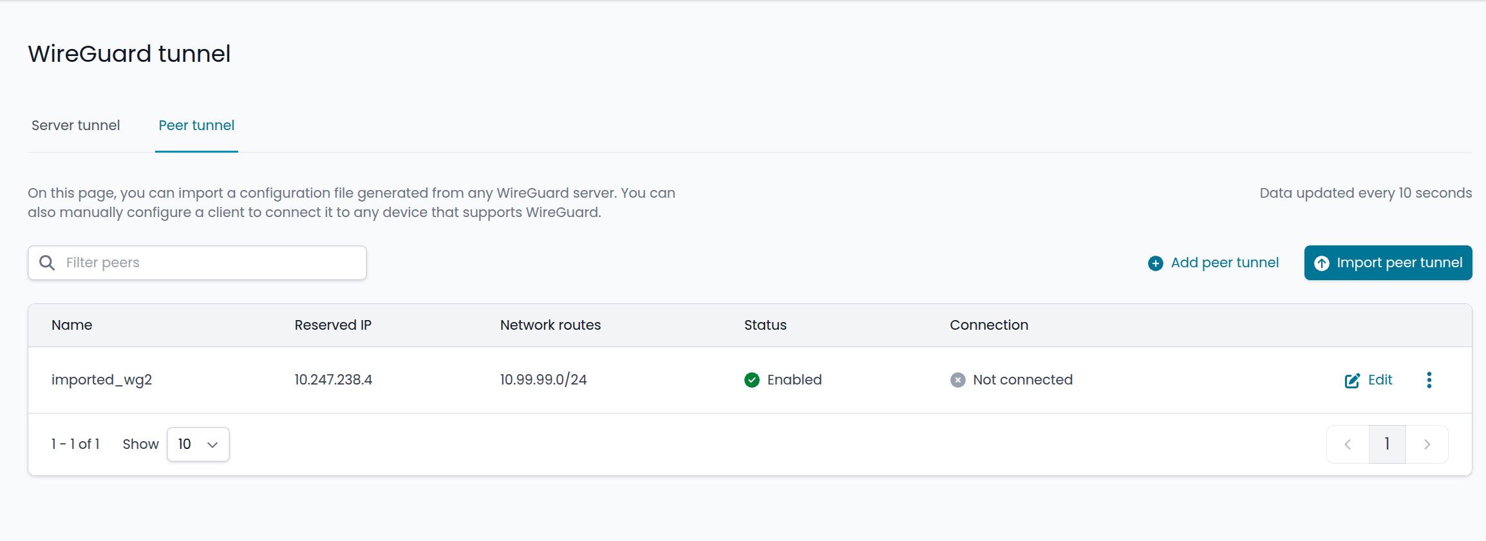Open the three-dot menu for imported_wg2
The height and width of the screenshot is (541, 1486).
click(1429, 380)
